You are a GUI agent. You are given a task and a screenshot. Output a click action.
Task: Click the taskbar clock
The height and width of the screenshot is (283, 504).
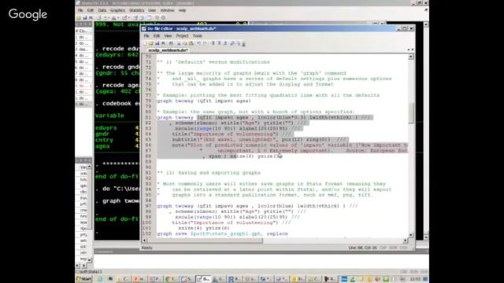pos(415,279)
